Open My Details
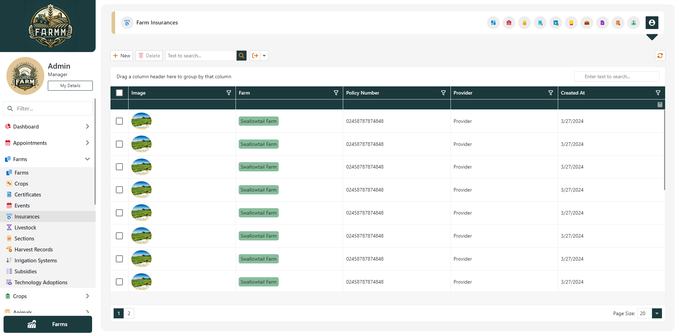680x336 pixels. click(x=70, y=85)
